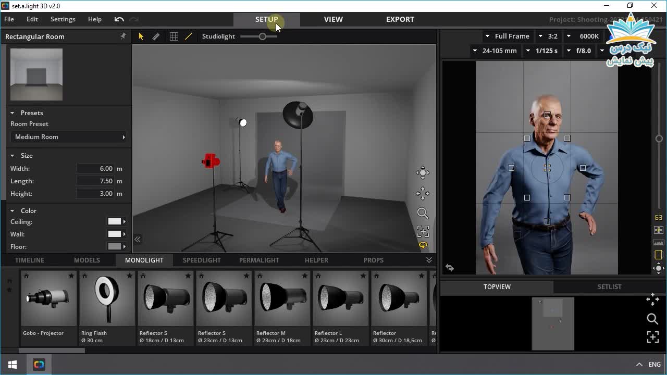Select the arrow pointer tool
Image resolution: width=667 pixels, height=375 pixels.
141,36
